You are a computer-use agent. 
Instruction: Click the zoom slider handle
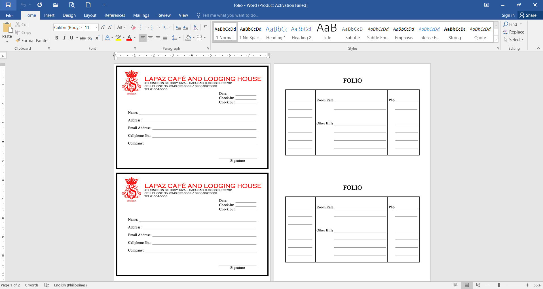499,285
